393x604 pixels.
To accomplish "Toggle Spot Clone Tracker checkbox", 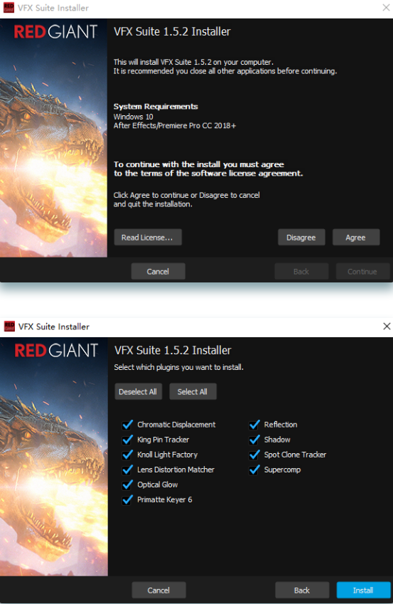I will tap(254, 455).
